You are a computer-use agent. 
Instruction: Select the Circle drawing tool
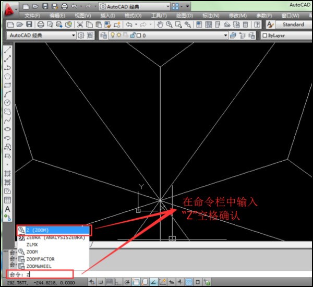[7, 103]
